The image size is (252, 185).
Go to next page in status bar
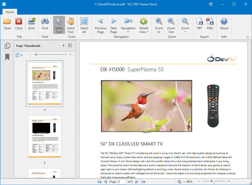coord(137,182)
